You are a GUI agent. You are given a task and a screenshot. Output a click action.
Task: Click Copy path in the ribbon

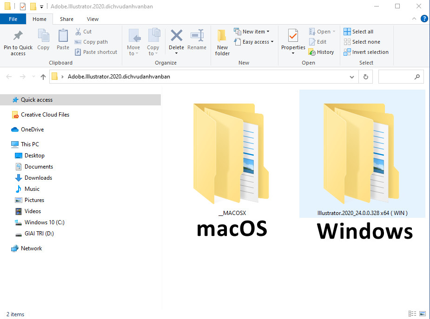click(x=91, y=42)
